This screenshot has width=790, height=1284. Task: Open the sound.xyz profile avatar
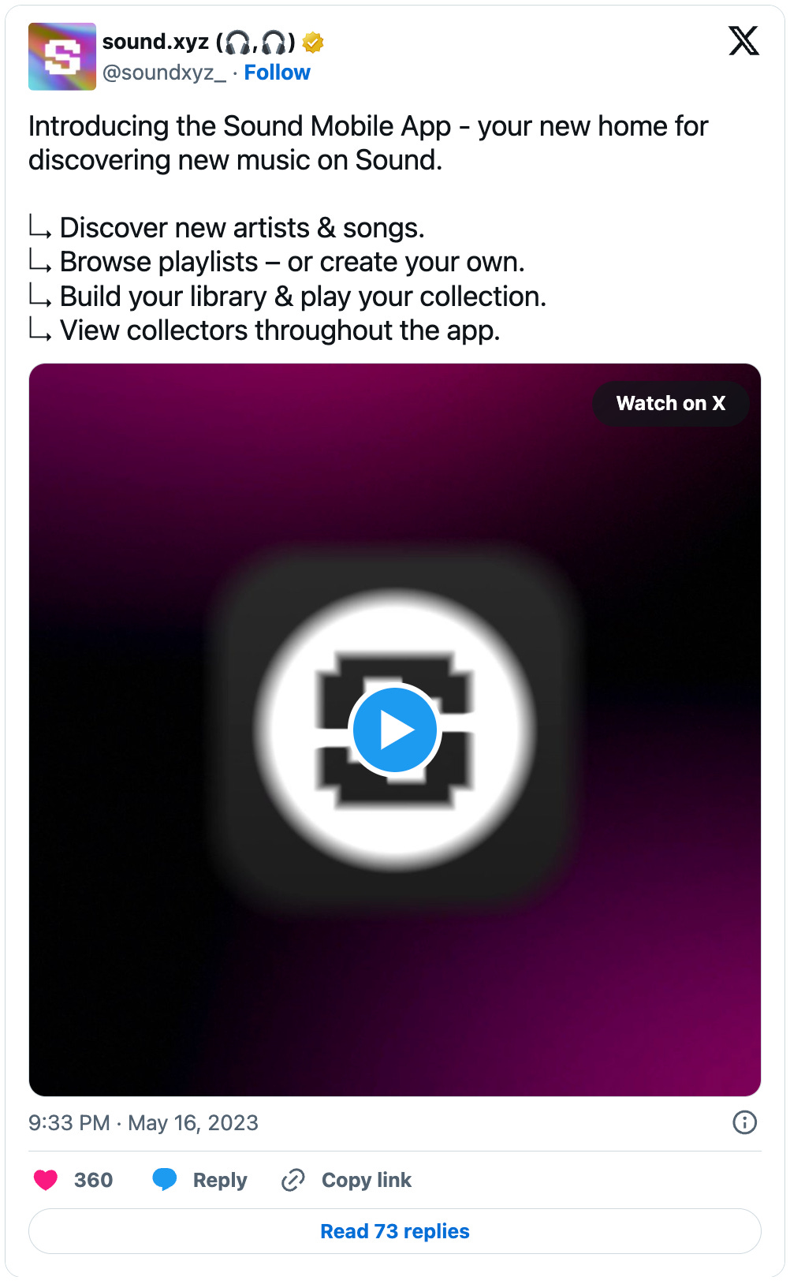tap(62, 57)
